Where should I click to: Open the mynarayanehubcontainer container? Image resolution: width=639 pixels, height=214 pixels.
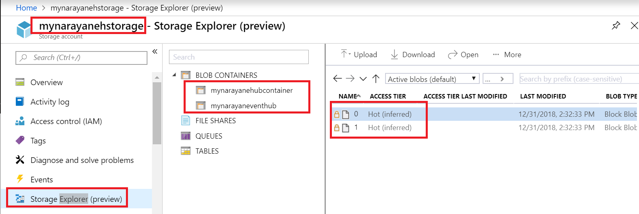coord(252,90)
